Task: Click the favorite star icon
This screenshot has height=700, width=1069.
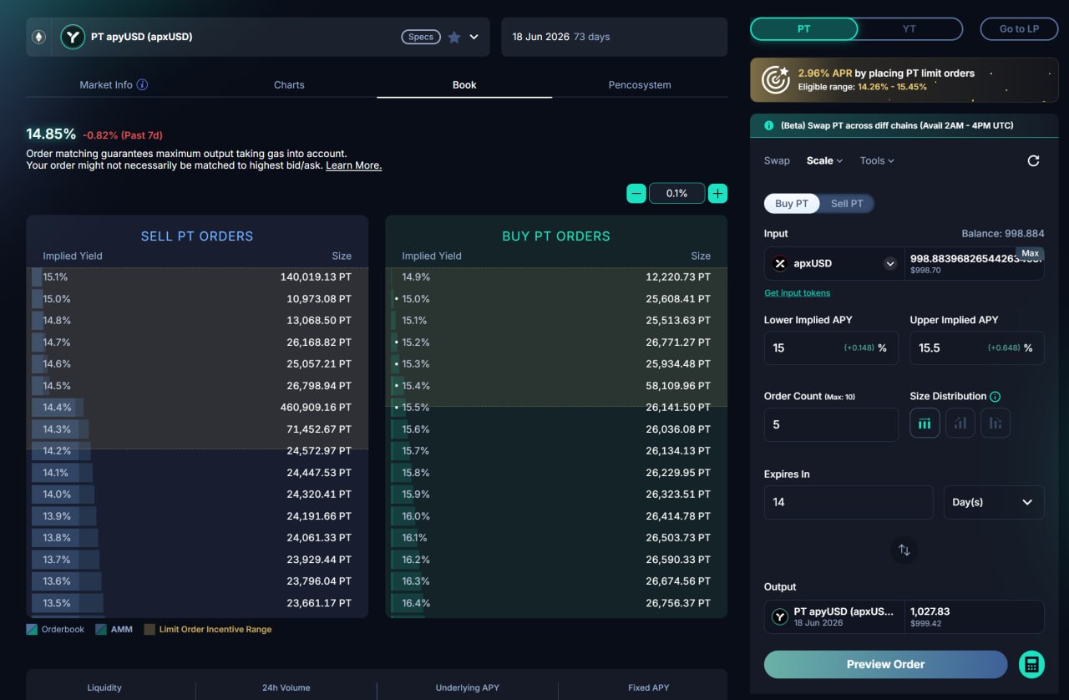Action: coord(454,37)
